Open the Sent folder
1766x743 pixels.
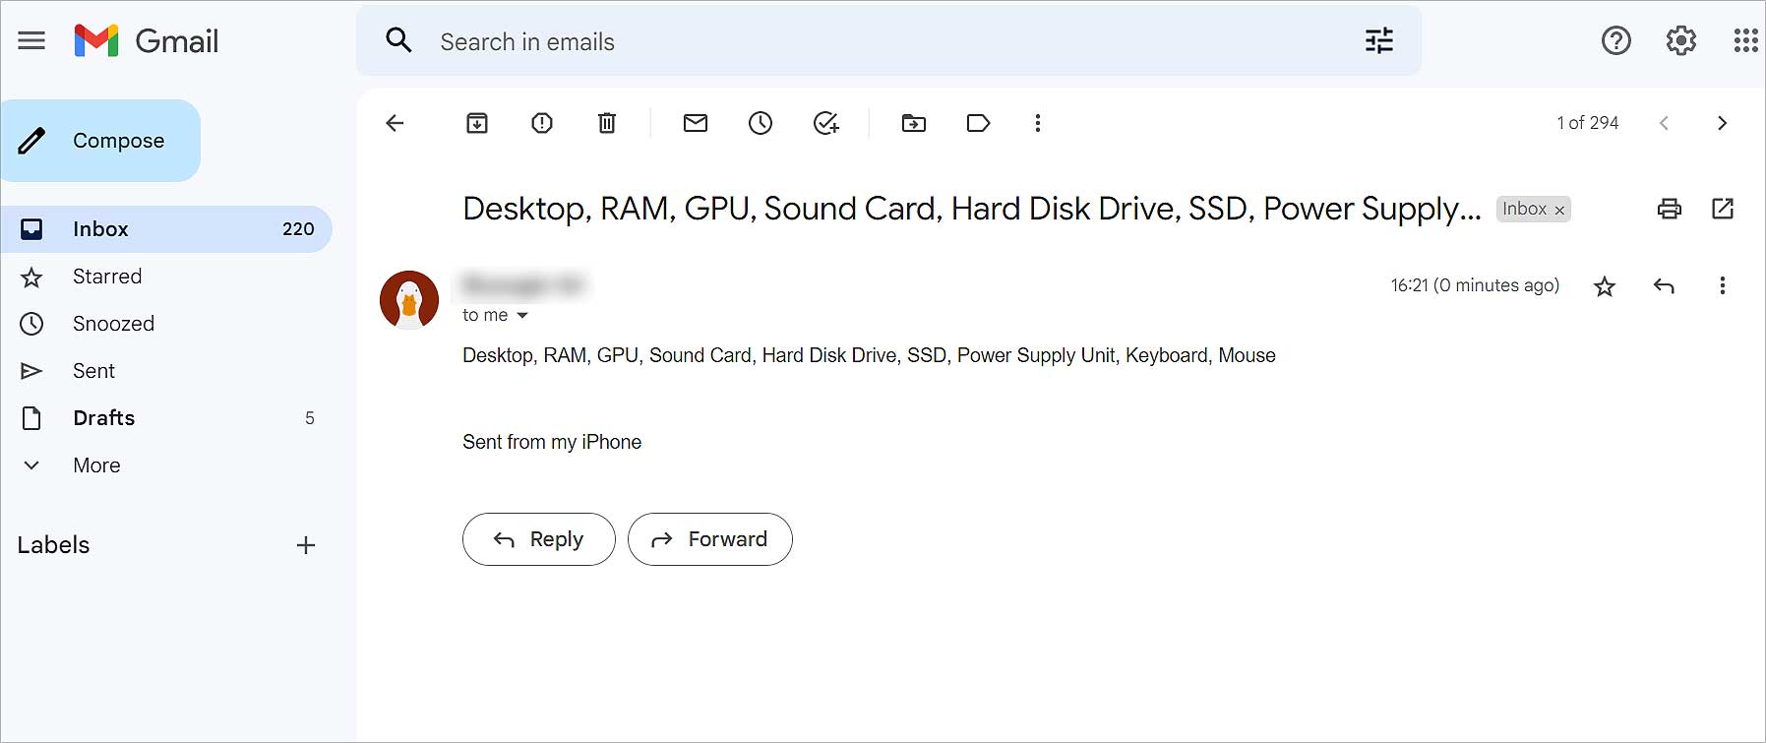93,371
